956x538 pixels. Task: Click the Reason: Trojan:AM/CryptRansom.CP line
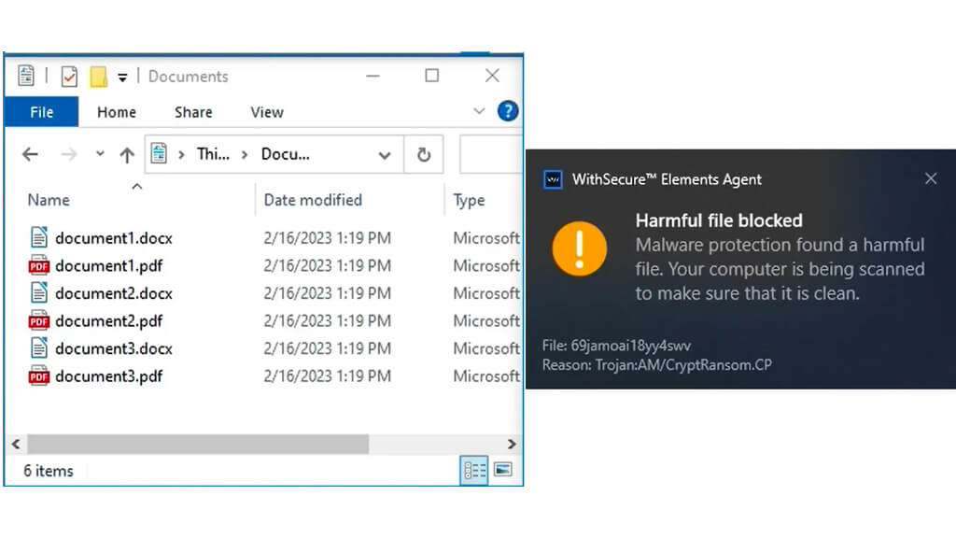(657, 365)
